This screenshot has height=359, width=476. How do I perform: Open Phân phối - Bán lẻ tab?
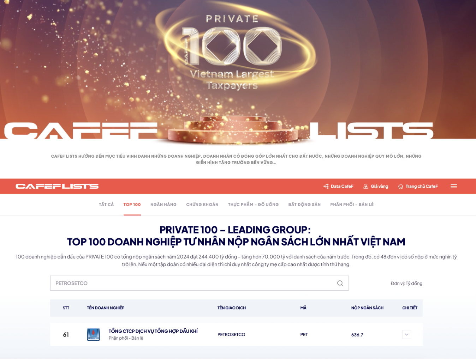(352, 205)
